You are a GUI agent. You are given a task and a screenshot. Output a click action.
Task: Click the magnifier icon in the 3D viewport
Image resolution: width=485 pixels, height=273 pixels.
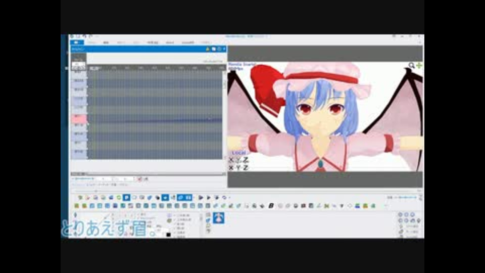[411, 65]
